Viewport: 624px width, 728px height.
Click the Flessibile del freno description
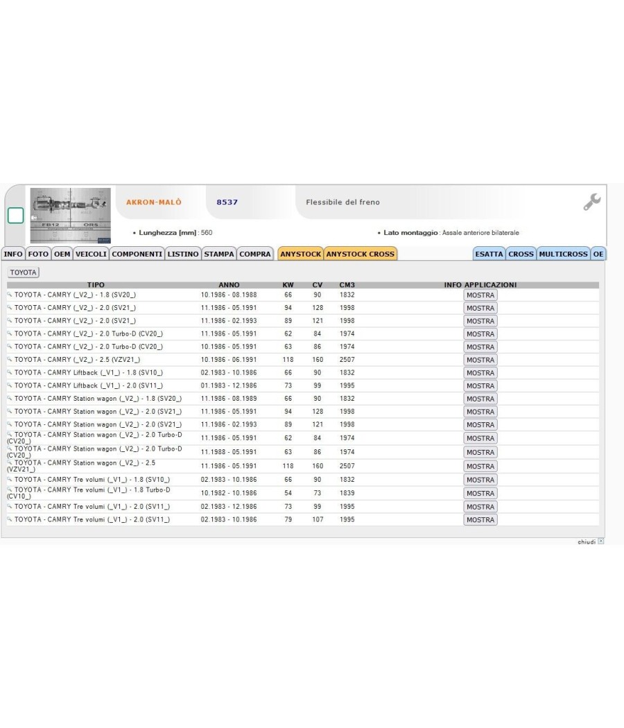(343, 202)
